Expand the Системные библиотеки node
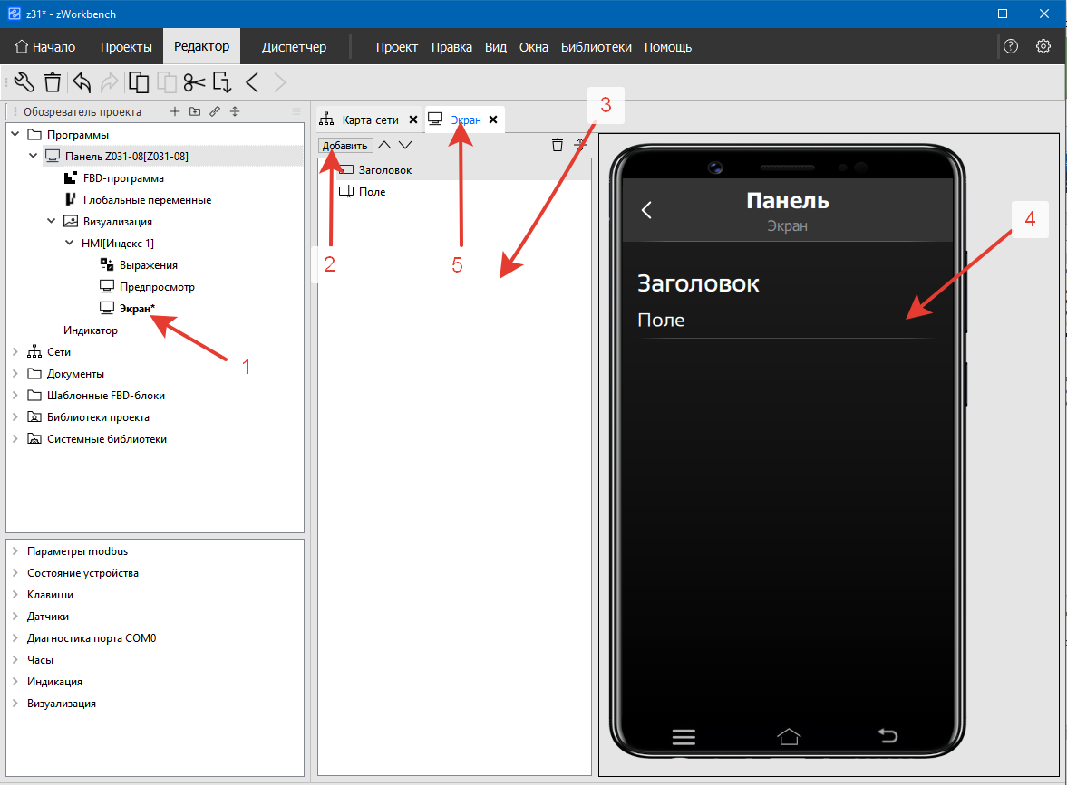Viewport: 1067px width, 785px height. tap(15, 439)
